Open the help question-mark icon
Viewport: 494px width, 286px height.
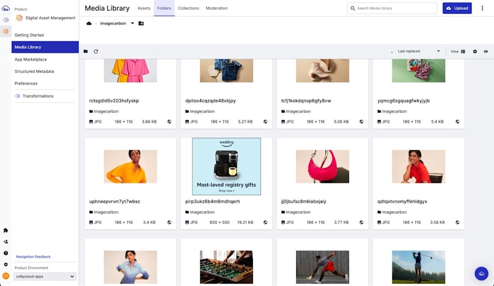tap(6, 253)
